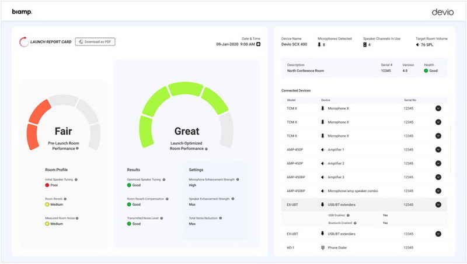Click the green Good dot under Transmitted Noise Level
The image size is (467, 264).
(129, 224)
